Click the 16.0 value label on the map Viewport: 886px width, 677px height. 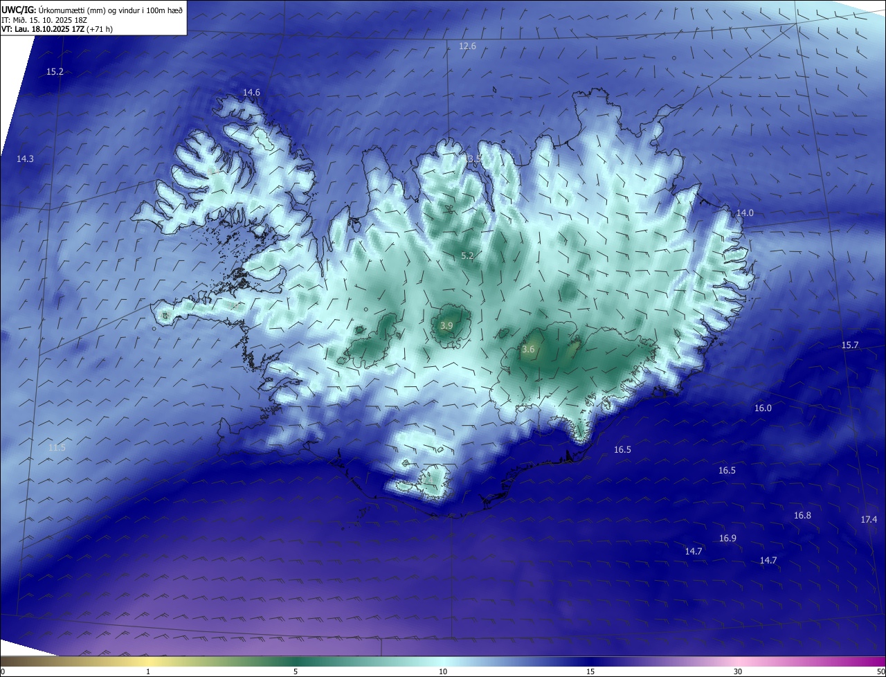pyautogui.click(x=763, y=408)
